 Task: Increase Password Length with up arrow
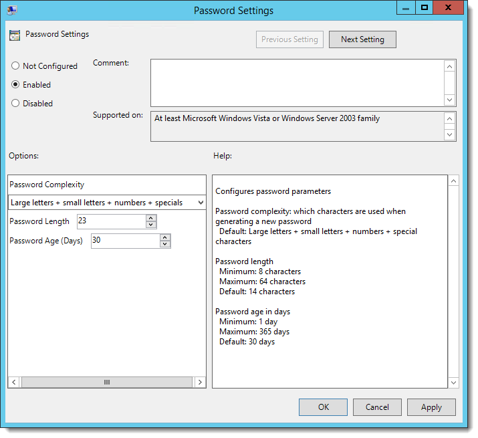[x=151, y=218]
